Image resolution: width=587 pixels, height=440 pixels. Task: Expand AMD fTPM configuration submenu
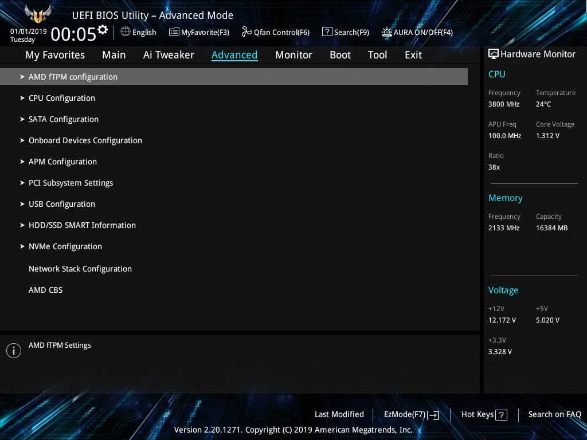[x=73, y=77]
